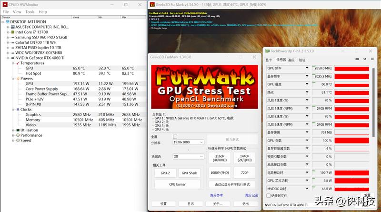Start the 1080P (FHD) benchmark preset
Image resolution: width=381 pixels, height=212 pixels.
point(220,172)
